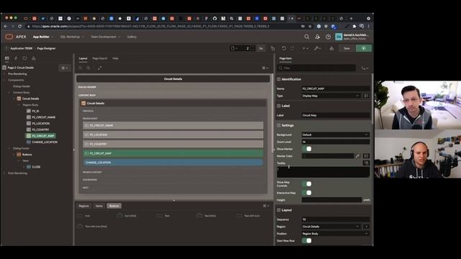The width and height of the screenshot is (461, 259).
Task: Click the Filter properties search field
Action: point(316,68)
